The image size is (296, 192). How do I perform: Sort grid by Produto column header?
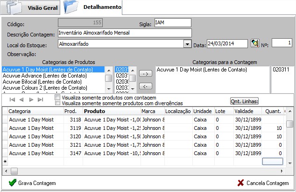click(x=111, y=112)
